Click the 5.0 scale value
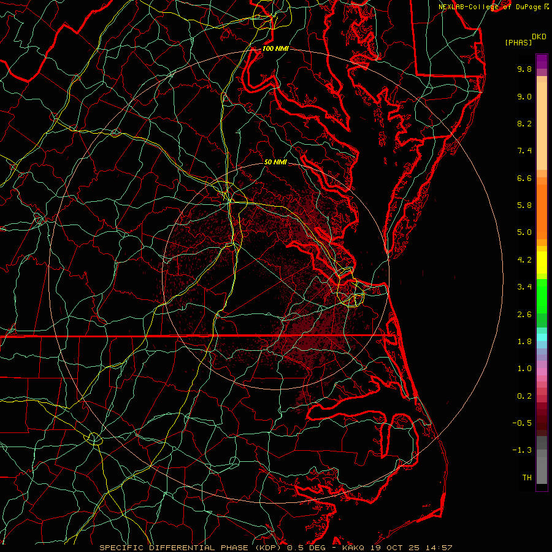The width and height of the screenshot is (552, 552). point(524,232)
